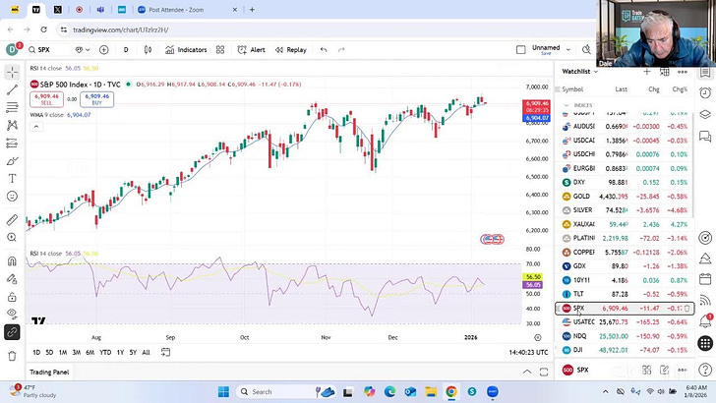This screenshot has height=403, width=716.
Task: Open the watchlist three-dot menu
Action: pyautogui.click(x=683, y=72)
